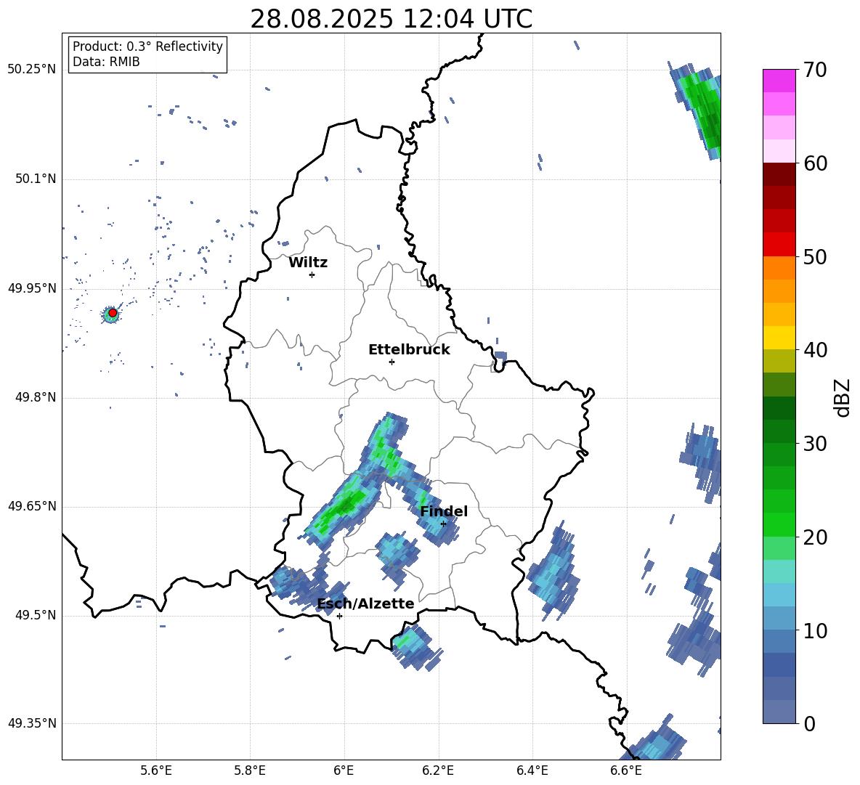Click the 49.95°N latitude label

pos(32,288)
